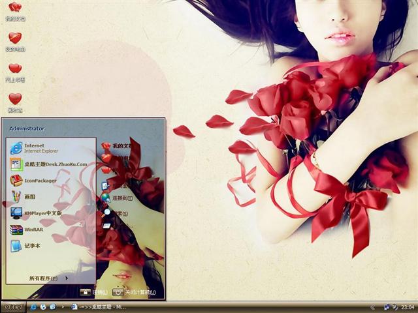Click the 注销 (Log Off) button
This screenshot has width=418, height=313.
click(94, 292)
